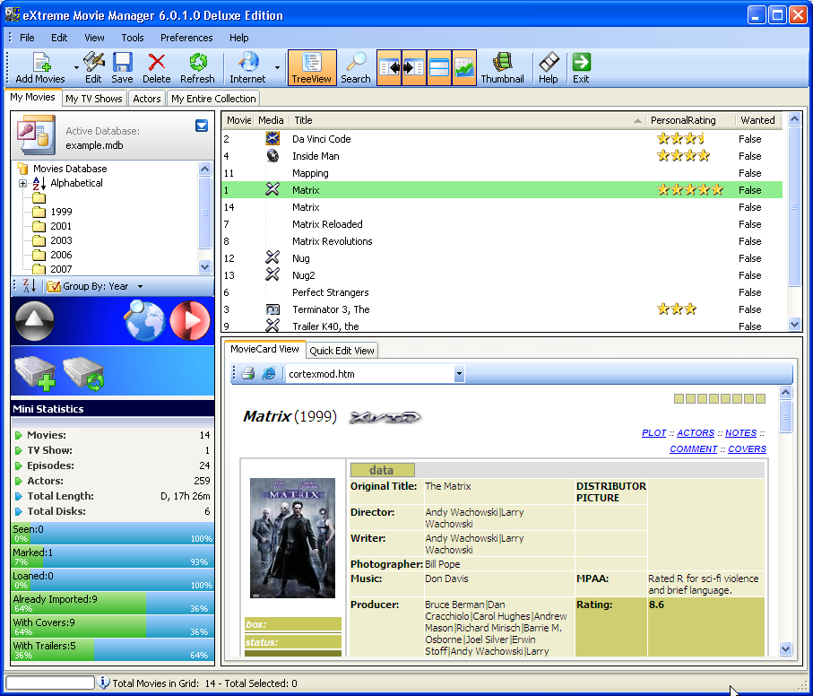Click the round up-arrow eject button
The height and width of the screenshot is (696, 813).
coord(34,320)
